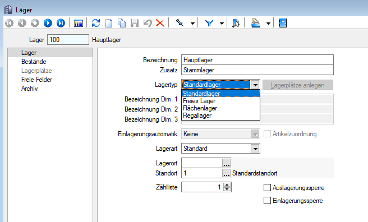Decrease the Zählliste value
368x222 pixels.
[227, 189]
